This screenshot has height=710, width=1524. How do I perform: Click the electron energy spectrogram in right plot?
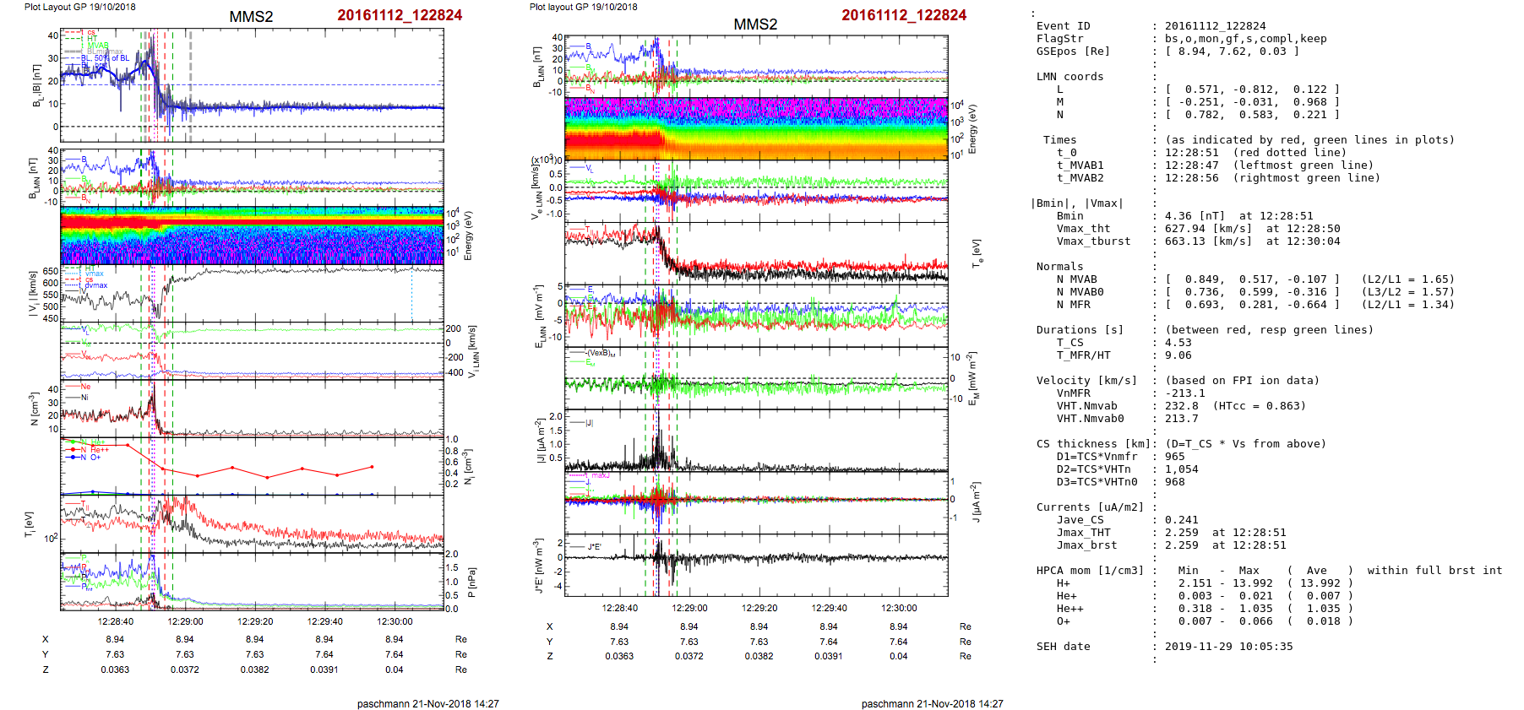coord(755,128)
